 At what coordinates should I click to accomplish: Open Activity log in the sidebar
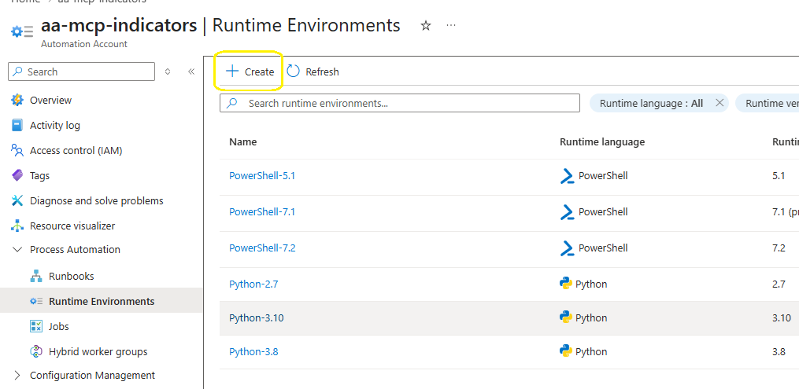[55, 125]
